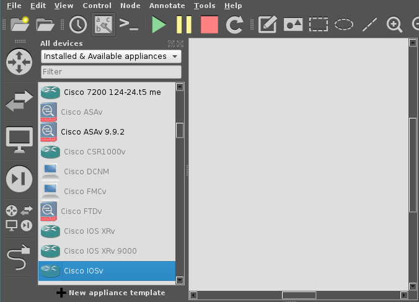This screenshot has height=302, width=419.
Task: Click device list scrollbar up arrow
Action: point(180,87)
